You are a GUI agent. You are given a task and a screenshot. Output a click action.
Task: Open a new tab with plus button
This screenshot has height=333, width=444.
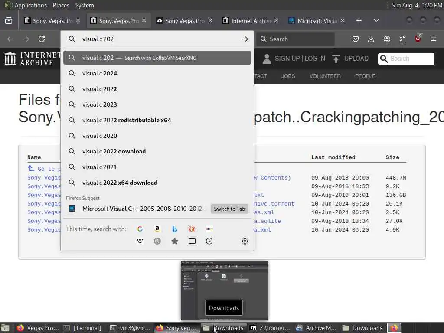point(359,21)
